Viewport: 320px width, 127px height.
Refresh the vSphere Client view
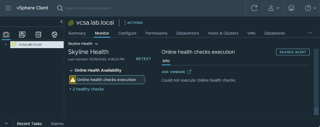(x=254, y=8)
